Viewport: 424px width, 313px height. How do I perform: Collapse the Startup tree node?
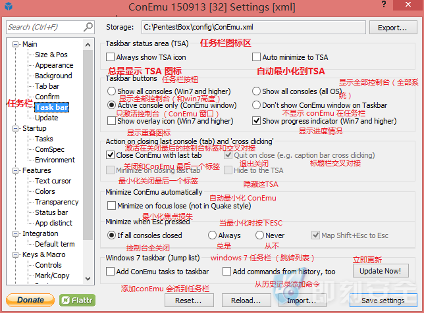click(x=16, y=128)
